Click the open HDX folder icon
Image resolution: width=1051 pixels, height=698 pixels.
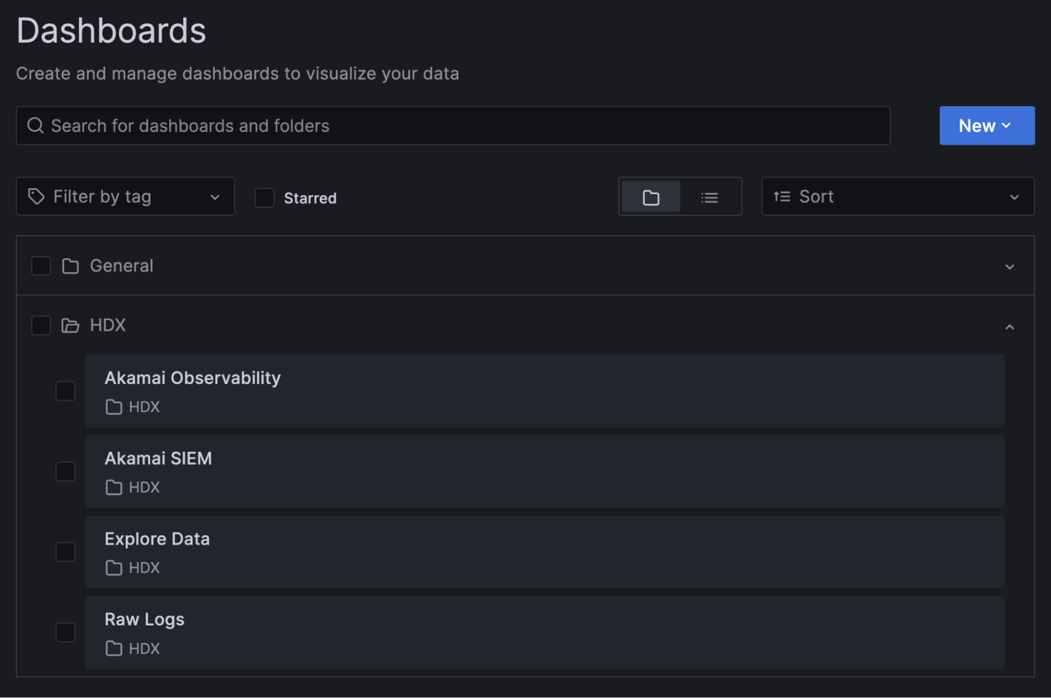pos(70,326)
